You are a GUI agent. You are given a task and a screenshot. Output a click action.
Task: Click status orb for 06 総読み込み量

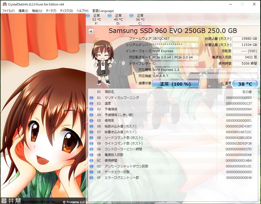(x=91, y=126)
